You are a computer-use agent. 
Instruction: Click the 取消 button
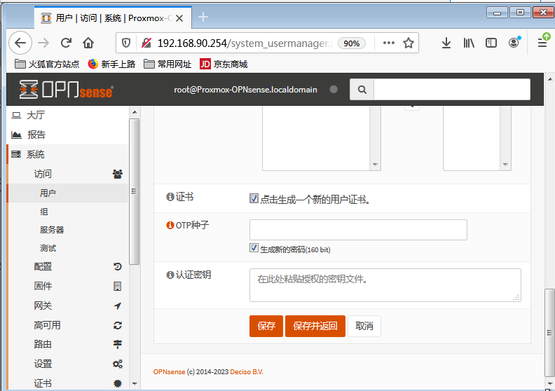[x=364, y=326]
